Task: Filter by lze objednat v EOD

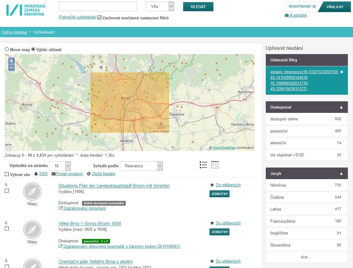Action: point(306,155)
